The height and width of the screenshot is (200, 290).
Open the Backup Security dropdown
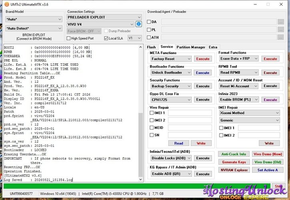pos(171,86)
